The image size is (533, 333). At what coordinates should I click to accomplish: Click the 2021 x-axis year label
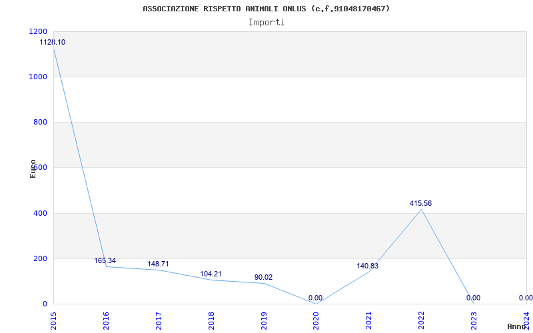coord(369,321)
